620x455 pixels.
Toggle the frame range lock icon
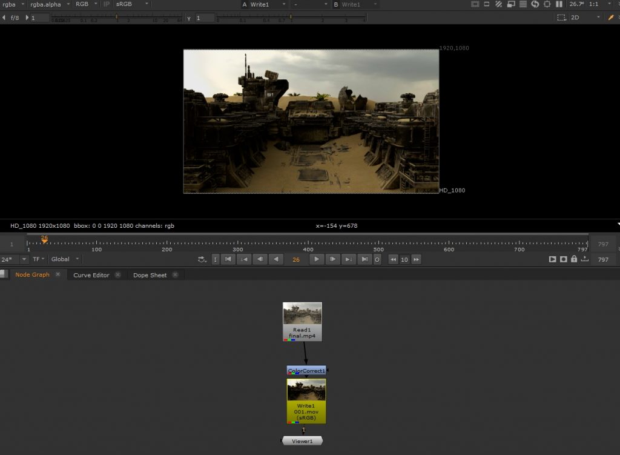tap(574, 259)
